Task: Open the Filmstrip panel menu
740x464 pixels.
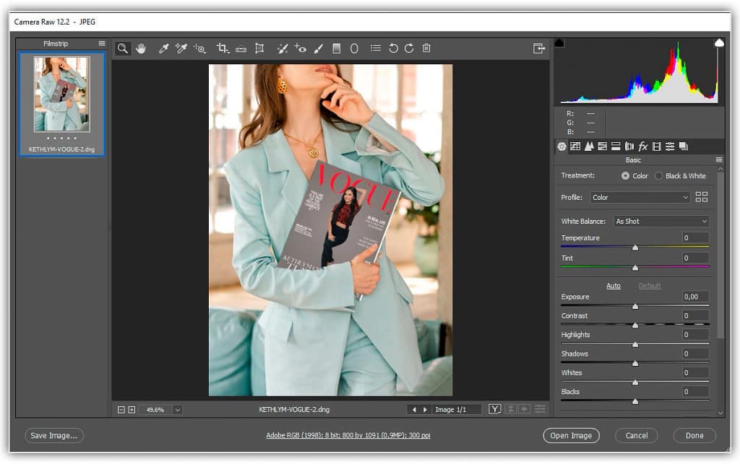Action: tap(102, 43)
